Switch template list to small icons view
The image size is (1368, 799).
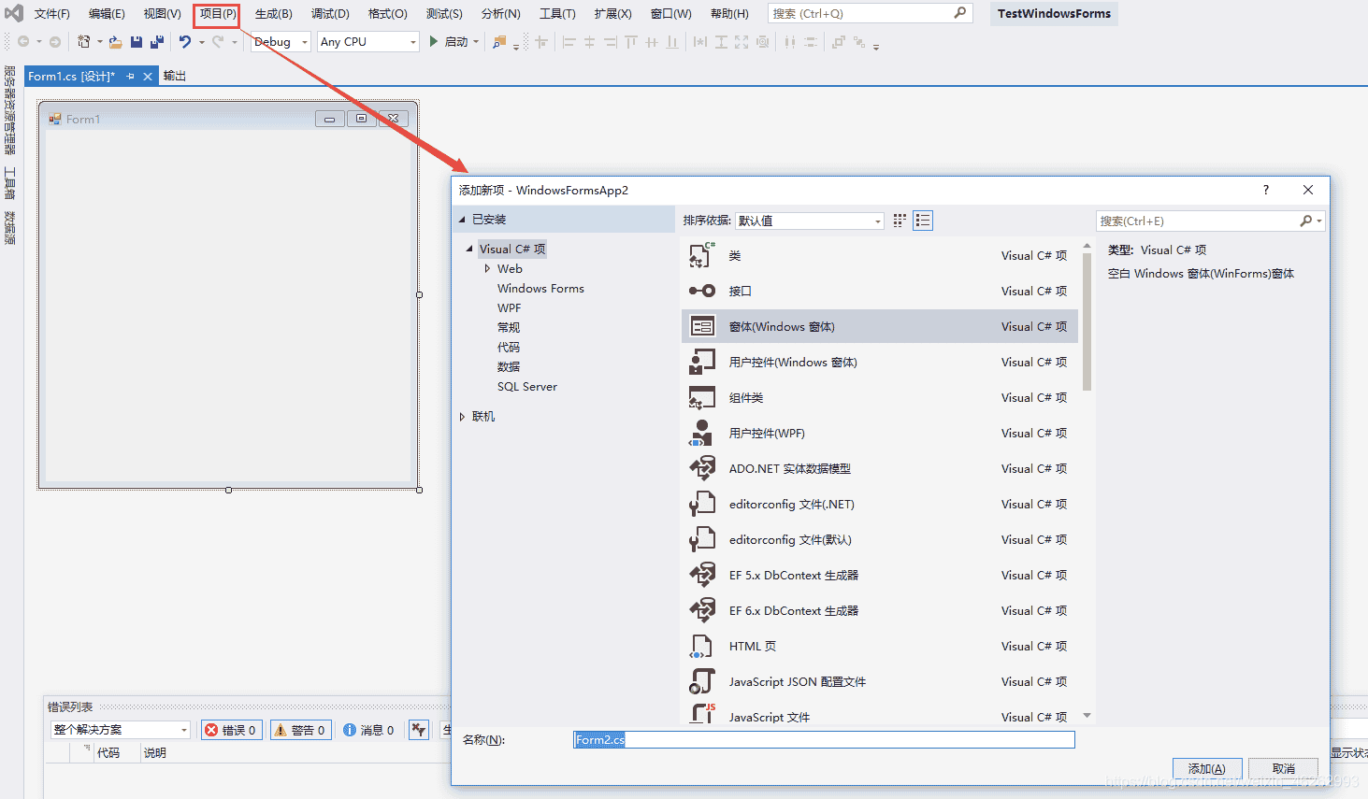[900, 220]
